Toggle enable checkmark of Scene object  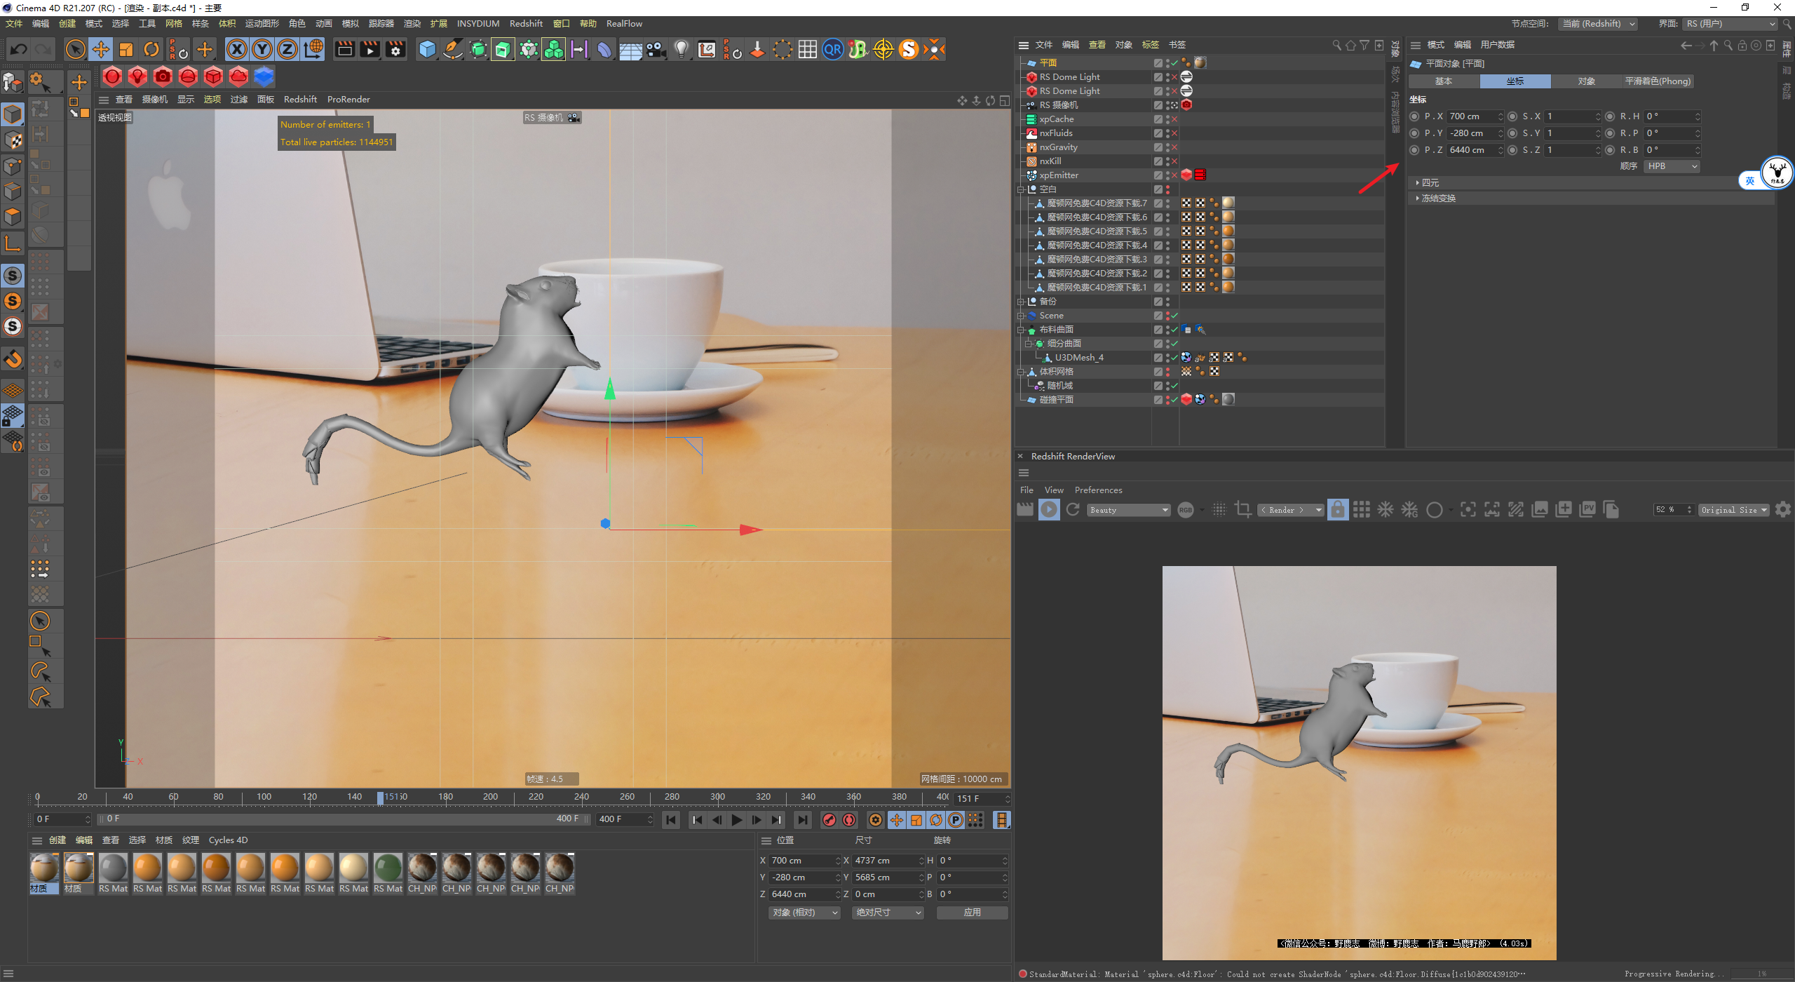1174,316
